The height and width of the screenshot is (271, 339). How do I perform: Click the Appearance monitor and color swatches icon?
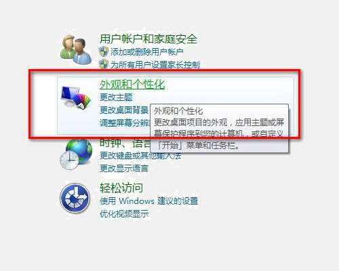75,98
